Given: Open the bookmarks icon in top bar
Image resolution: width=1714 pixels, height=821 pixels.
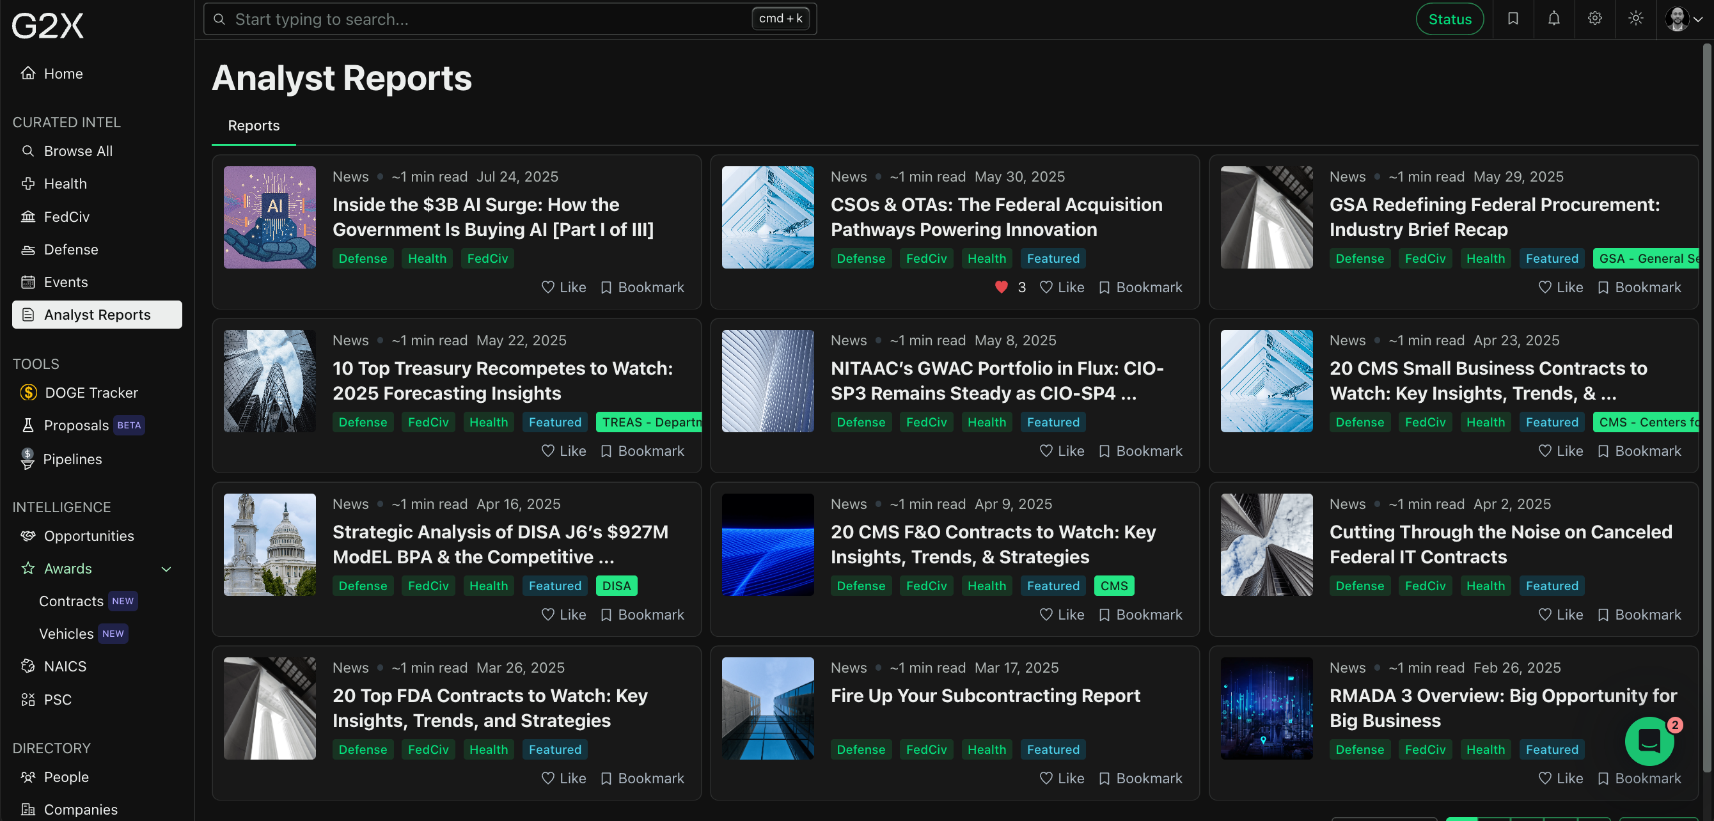Looking at the screenshot, I should (1513, 19).
